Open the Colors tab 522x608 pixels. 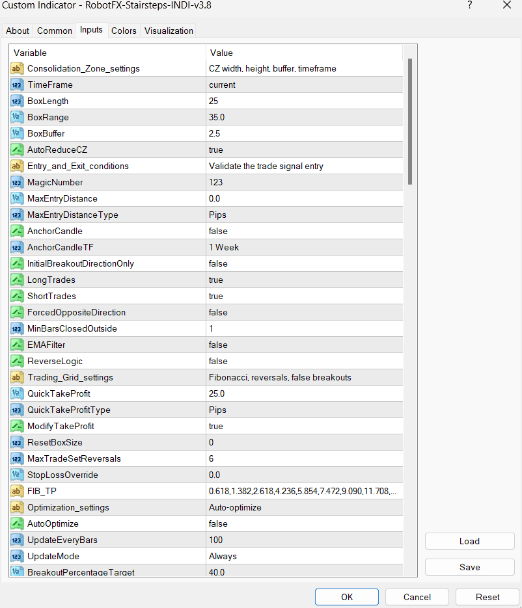coord(124,31)
